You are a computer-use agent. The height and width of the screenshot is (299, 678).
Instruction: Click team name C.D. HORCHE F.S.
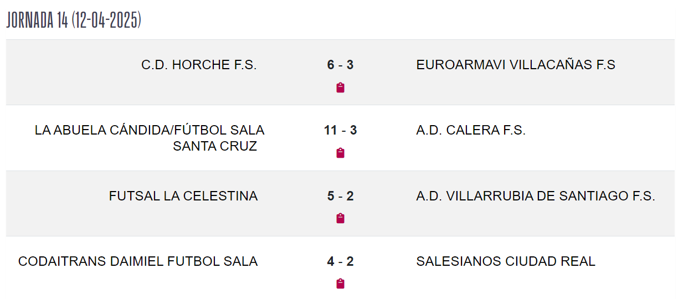(199, 65)
